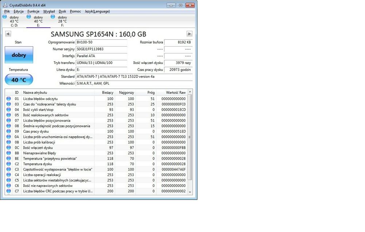Click status icon of attribute C7 row
The height and width of the screenshot is (232, 365).
(x=9, y=191)
